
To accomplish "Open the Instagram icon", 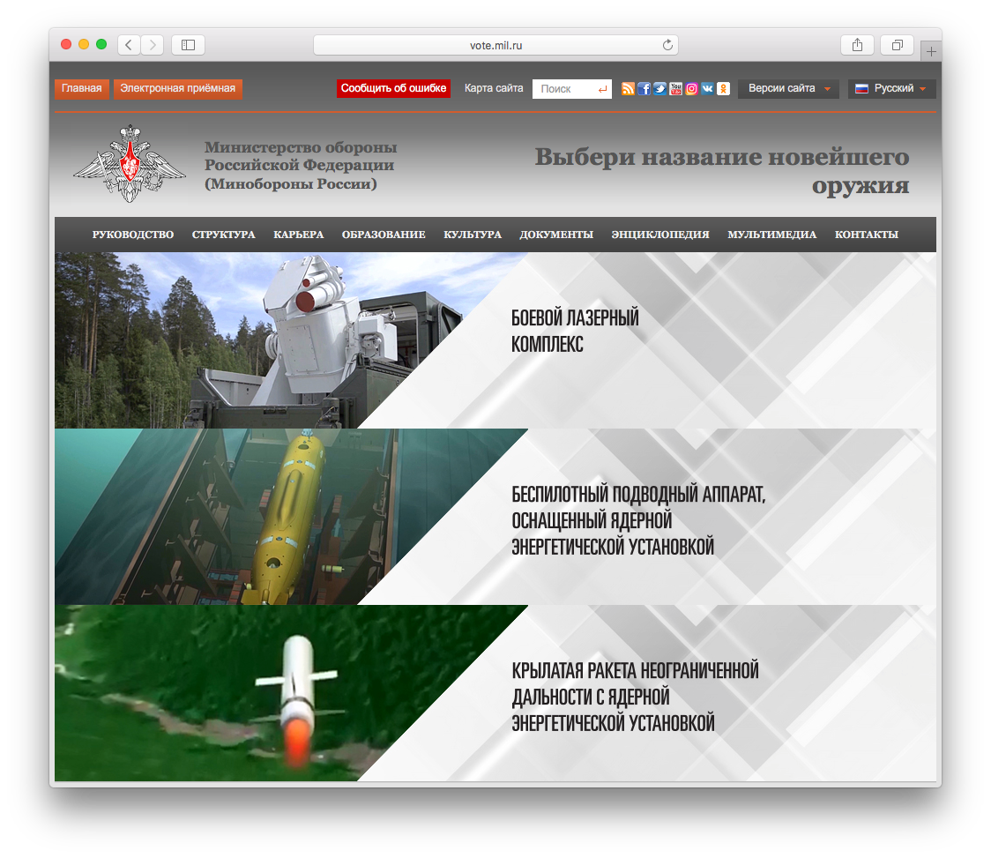I will (x=691, y=89).
